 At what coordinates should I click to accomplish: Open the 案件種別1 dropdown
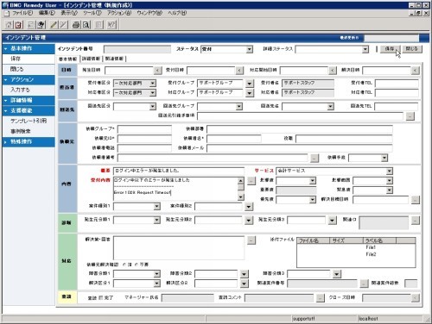(x=156, y=206)
